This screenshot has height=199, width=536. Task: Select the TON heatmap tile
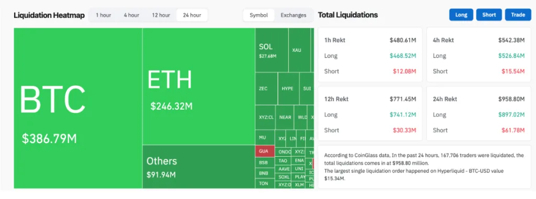coord(265,183)
